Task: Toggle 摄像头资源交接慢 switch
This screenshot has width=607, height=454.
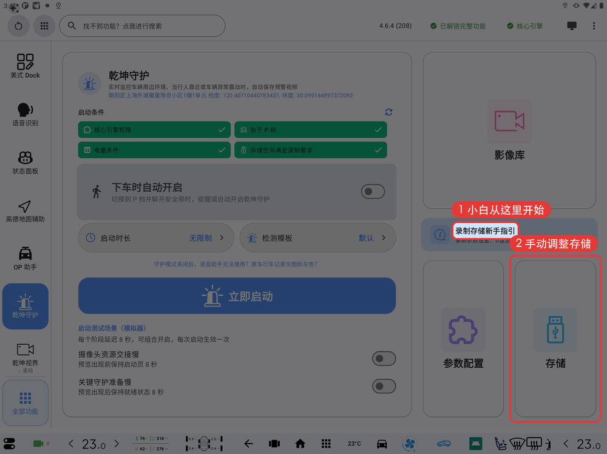Action: coord(384,358)
